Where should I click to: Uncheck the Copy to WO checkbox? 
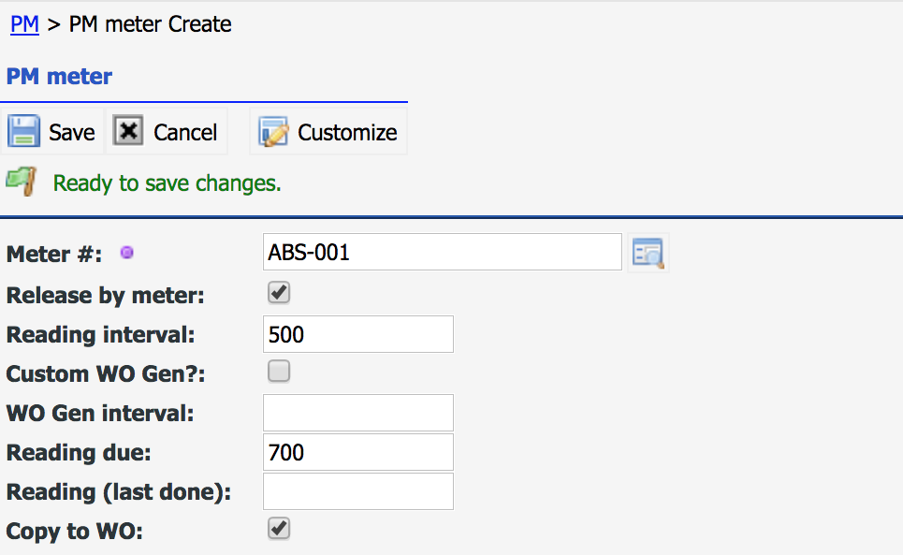click(x=279, y=529)
